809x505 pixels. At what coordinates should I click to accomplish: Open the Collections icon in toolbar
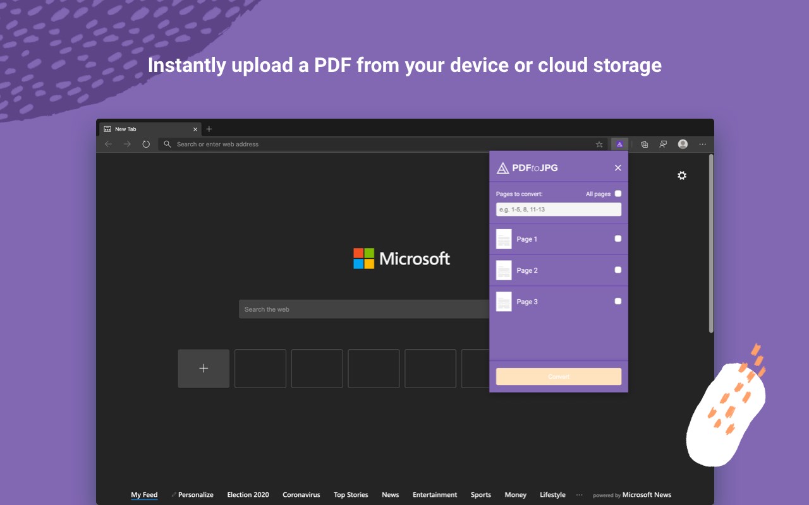coord(644,145)
